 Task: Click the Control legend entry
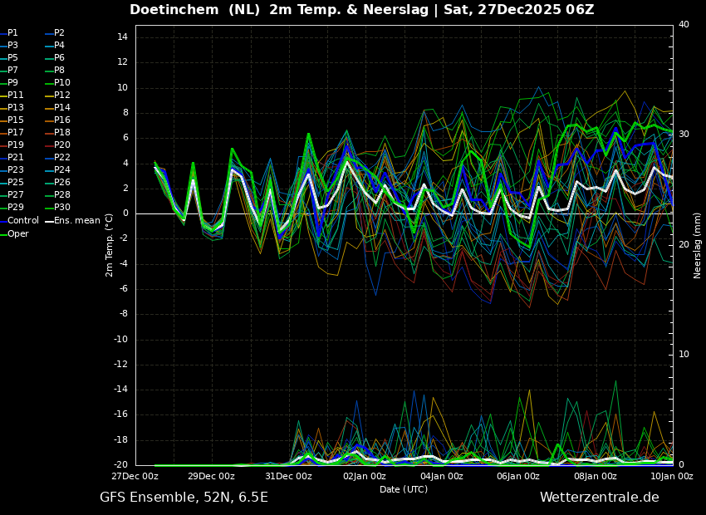22,221
